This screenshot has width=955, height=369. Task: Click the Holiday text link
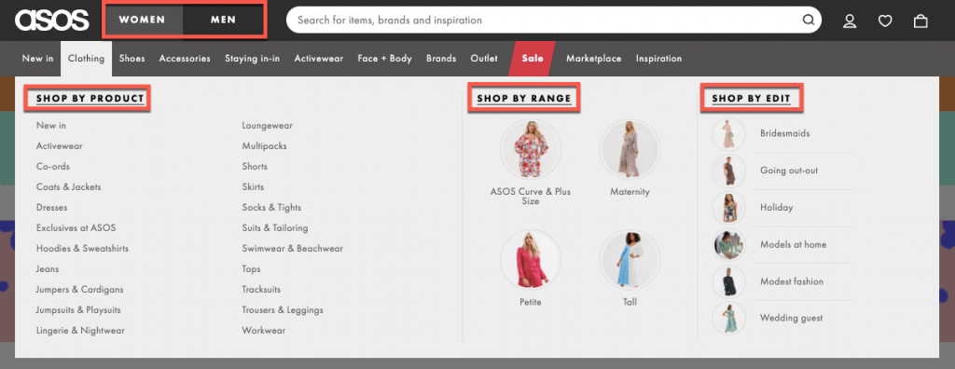[x=777, y=208]
